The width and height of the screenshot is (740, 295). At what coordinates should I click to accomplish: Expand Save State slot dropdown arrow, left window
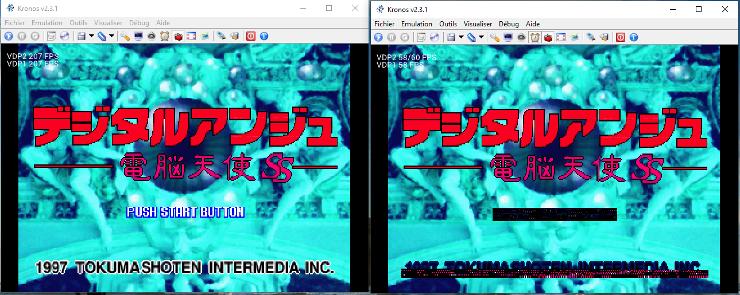click(91, 36)
